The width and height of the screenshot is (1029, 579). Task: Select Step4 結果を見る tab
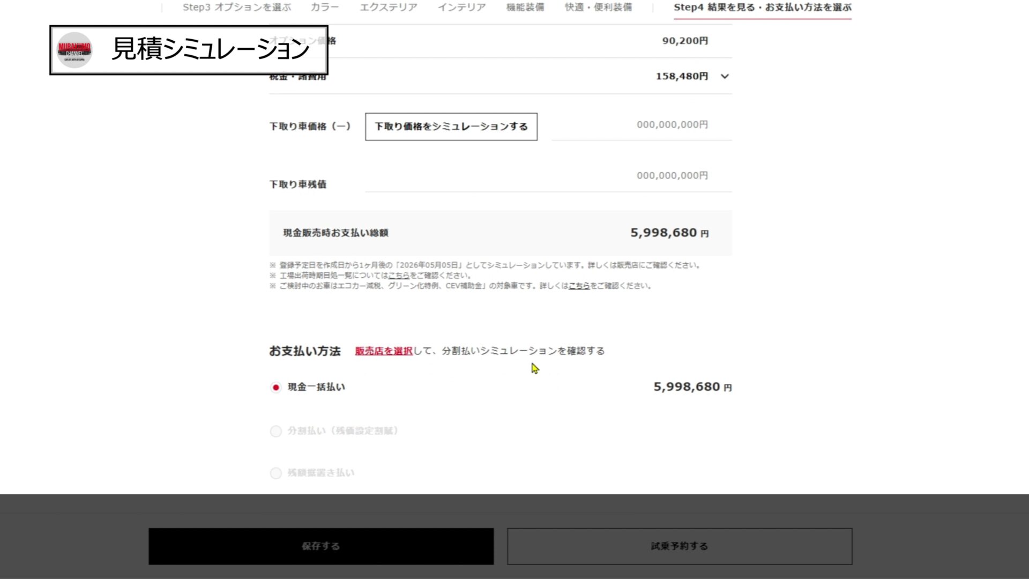tap(762, 8)
